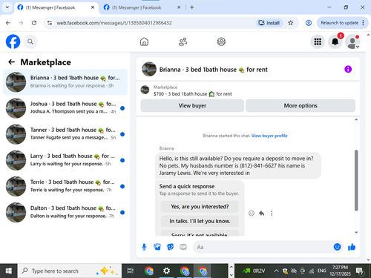371x278 pixels.
Task: Open the Dalton conversation in list
Action: (65, 212)
